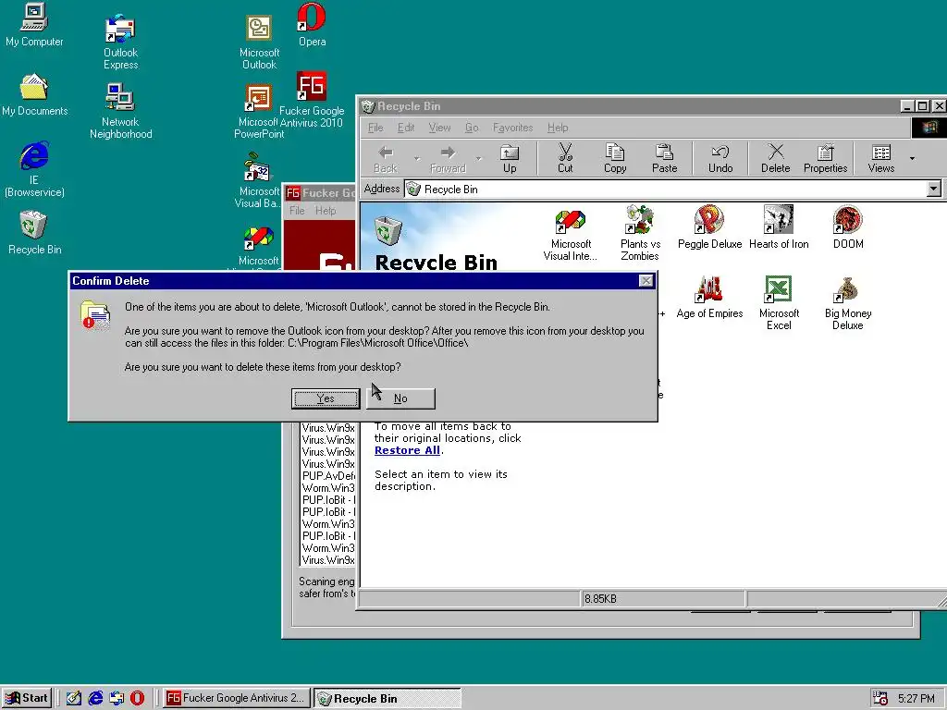
Task: Select Plants vs Zombies in Recycle Bin
Action: click(x=640, y=233)
